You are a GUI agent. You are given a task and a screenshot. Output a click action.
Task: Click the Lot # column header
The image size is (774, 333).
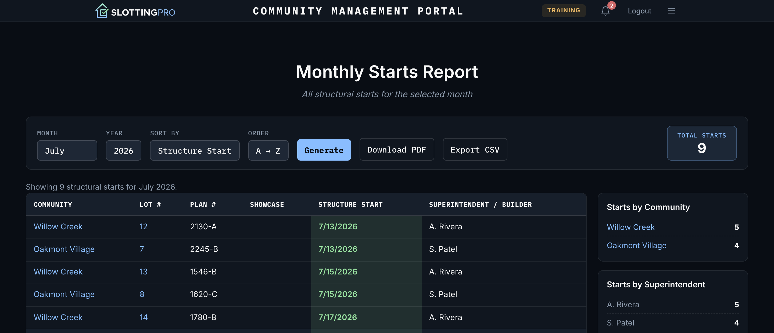(150, 204)
